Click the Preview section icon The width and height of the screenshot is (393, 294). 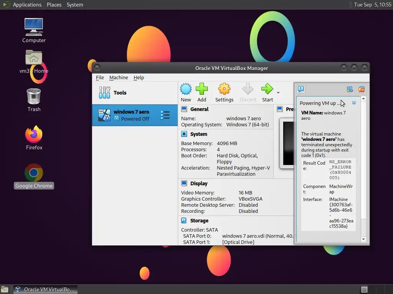coord(280,109)
